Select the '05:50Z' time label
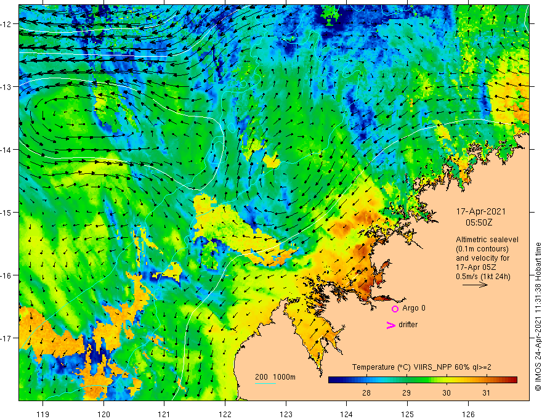Viewport: 542px width, 419px height. (x=479, y=222)
